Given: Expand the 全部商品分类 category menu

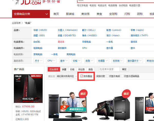Looking at the screenshot, I should coord(31,14).
